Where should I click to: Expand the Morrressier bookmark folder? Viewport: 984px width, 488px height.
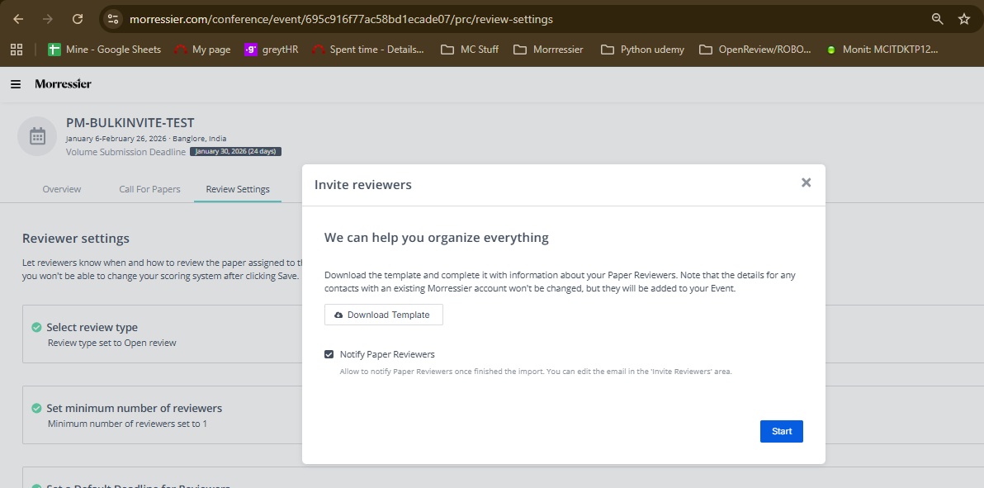(548, 50)
